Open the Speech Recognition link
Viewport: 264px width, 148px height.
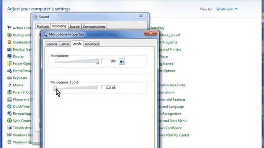point(170,113)
